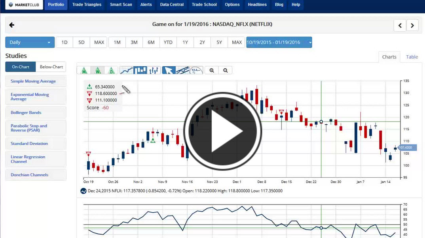
Task: Select the OHLC bar chart icon
Action: [x=154, y=70]
